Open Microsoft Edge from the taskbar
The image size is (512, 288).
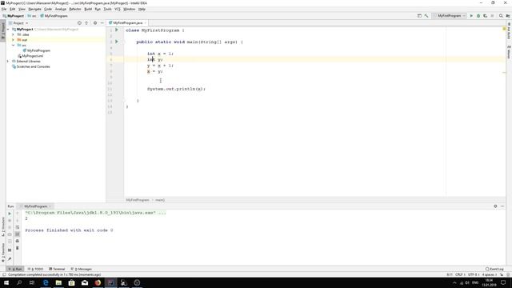click(x=46, y=282)
